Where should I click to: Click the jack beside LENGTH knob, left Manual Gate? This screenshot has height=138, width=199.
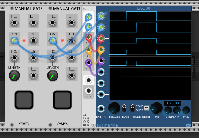click(x=34, y=75)
